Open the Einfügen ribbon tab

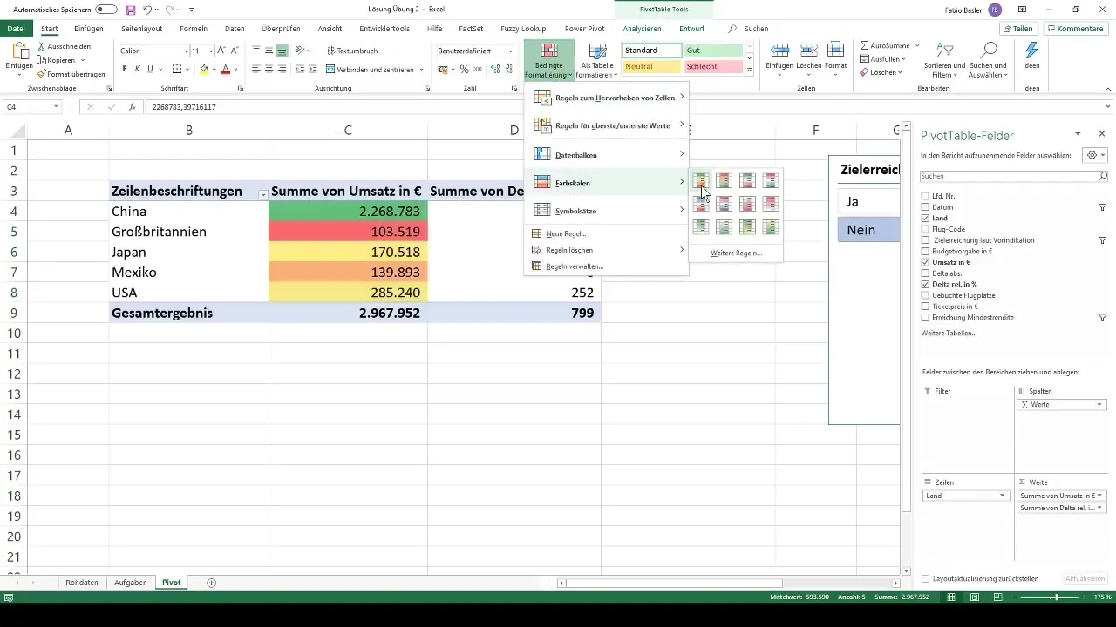(89, 29)
